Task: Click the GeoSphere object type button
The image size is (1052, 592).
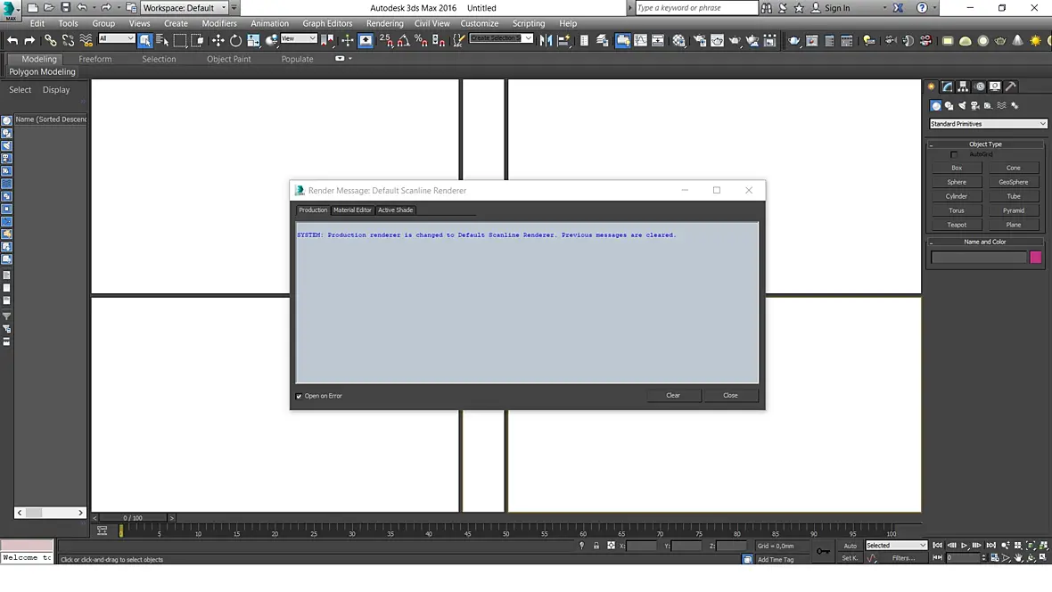Action: [x=1013, y=182]
